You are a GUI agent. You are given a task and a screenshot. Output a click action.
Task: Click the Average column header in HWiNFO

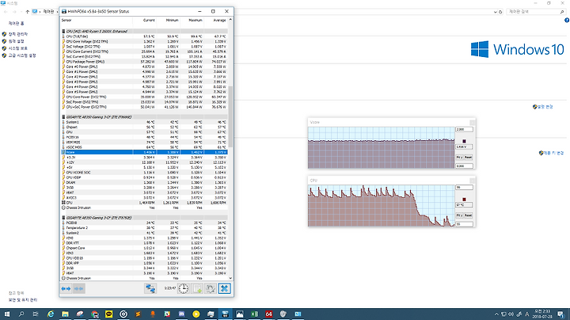pyautogui.click(x=215, y=21)
